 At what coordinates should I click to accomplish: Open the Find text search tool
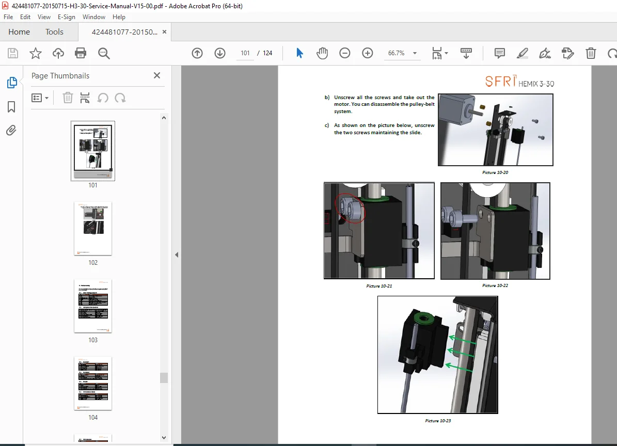104,53
